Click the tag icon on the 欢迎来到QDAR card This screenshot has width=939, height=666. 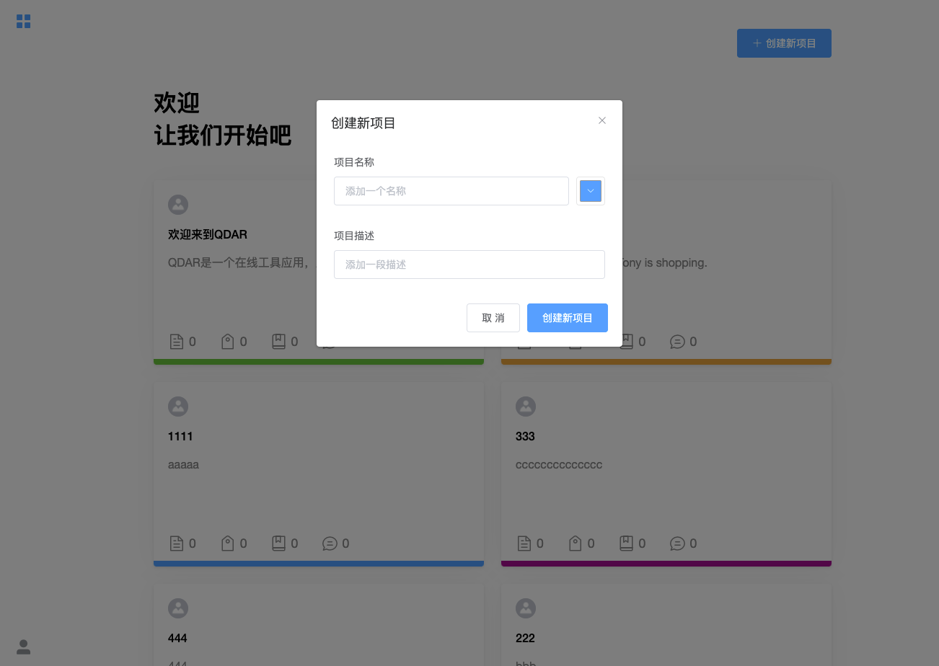coord(227,342)
